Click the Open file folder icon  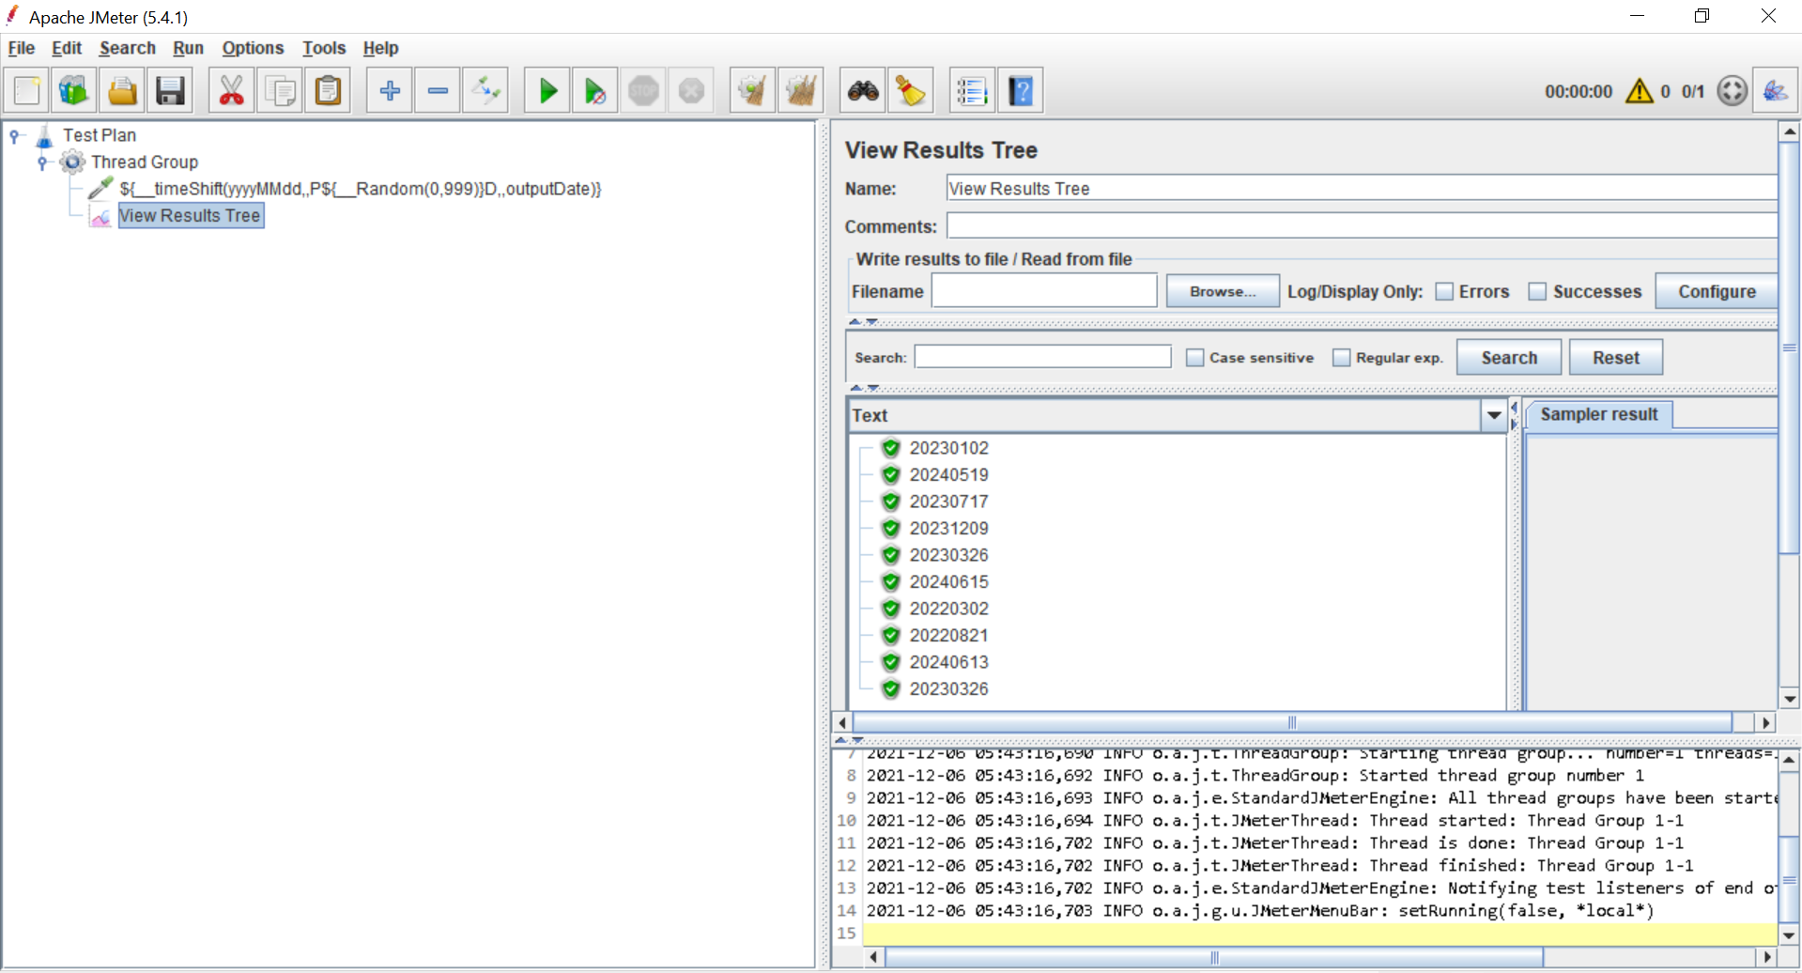(122, 91)
